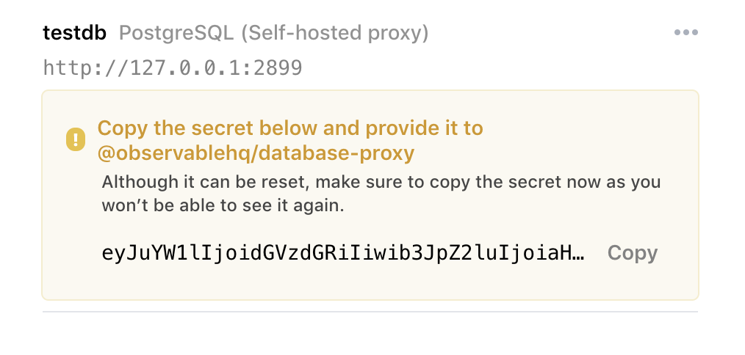The image size is (745, 355).
Task: Click the yellow warning exclamation icon
Action: [76, 140]
